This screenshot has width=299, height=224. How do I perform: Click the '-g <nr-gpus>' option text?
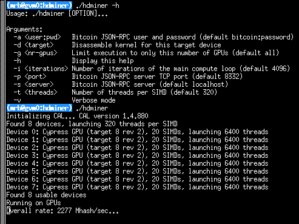(35, 53)
